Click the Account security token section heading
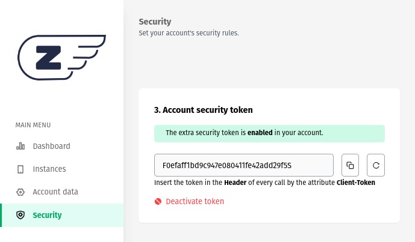The image size is (415, 242). [x=203, y=110]
